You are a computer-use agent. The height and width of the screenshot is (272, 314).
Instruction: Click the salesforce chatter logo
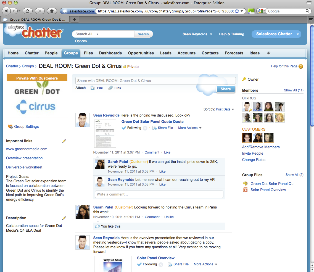click(34, 31)
